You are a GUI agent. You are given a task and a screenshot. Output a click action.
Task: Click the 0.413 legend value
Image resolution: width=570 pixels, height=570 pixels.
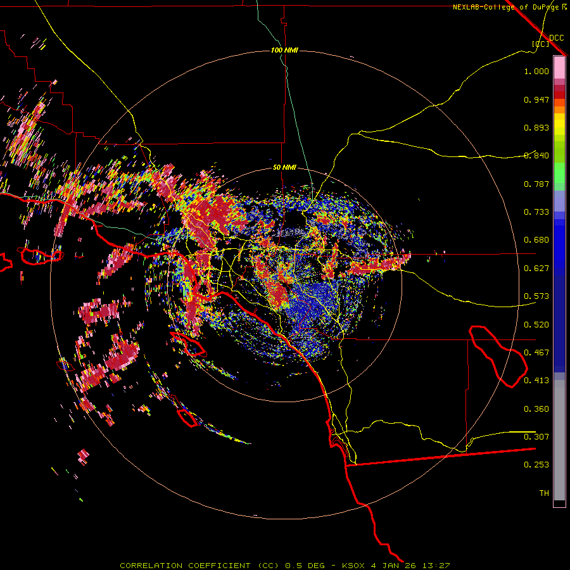click(536, 381)
